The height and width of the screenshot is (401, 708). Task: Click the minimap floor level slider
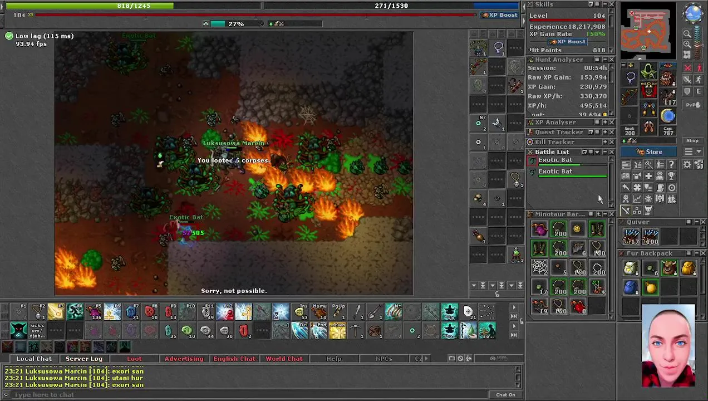point(699,43)
